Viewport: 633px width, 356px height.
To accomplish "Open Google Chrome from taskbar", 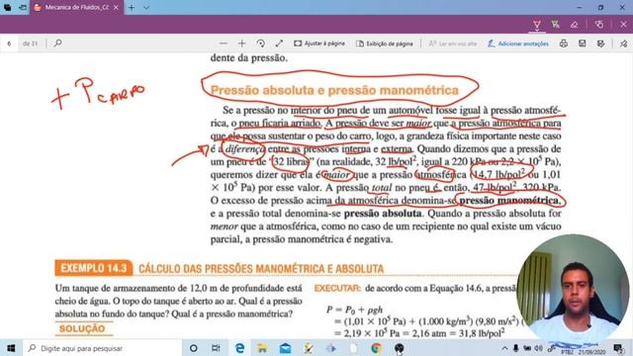I will [x=376, y=348].
